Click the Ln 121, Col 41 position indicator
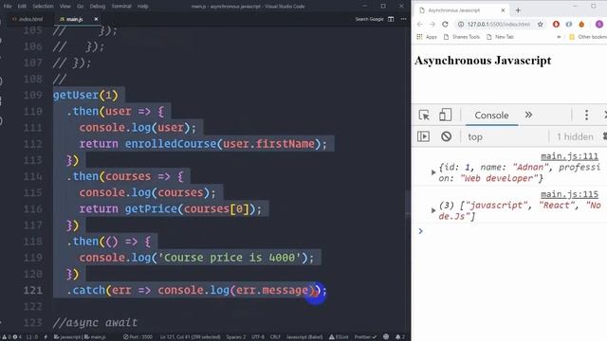This screenshot has height=341, width=607. (x=190, y=337)
